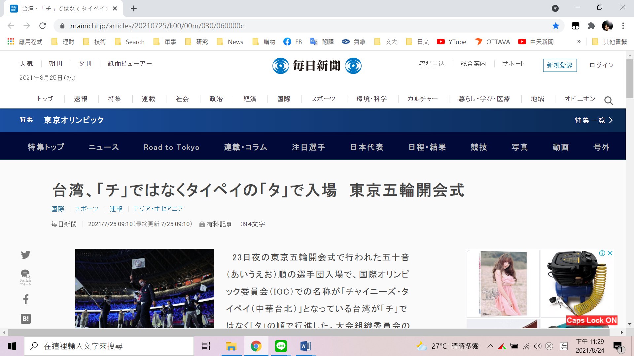Open the tab search dropdown arrow

pos(555,9)
